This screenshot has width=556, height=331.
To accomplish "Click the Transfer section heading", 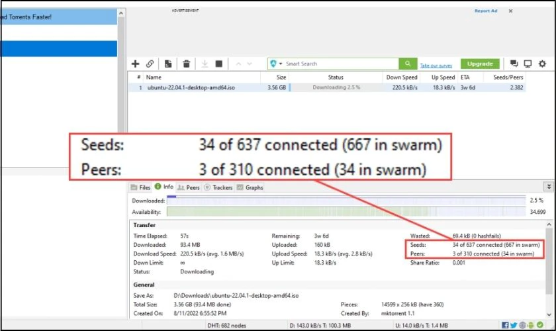I will (x=144, y=225).
